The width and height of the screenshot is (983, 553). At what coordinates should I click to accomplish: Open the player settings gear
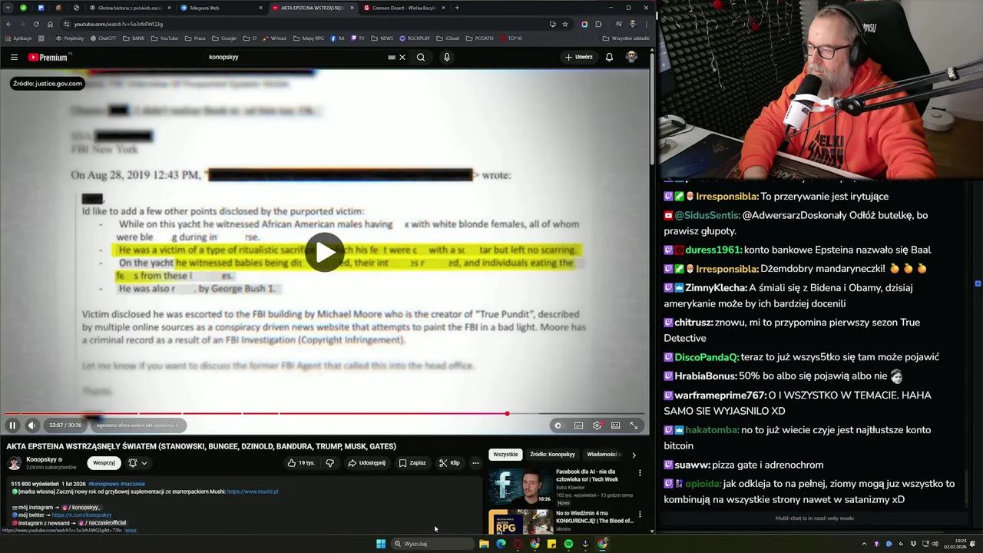pos(597,425)
